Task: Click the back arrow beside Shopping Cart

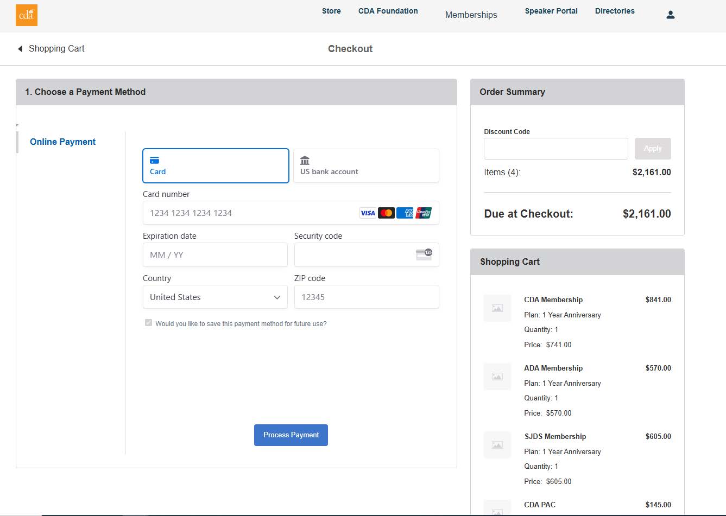Action: point(20,49)
